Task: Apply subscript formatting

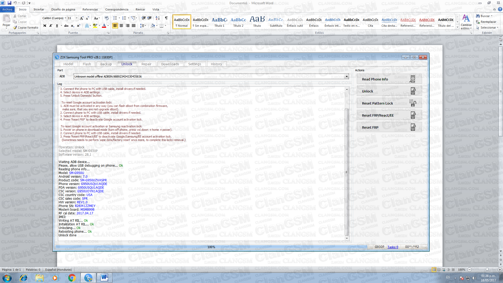Action: coord(73,26)
